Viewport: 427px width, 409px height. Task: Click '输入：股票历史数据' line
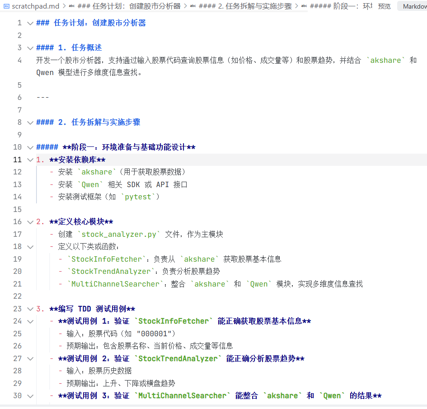(x=99, y=371)
